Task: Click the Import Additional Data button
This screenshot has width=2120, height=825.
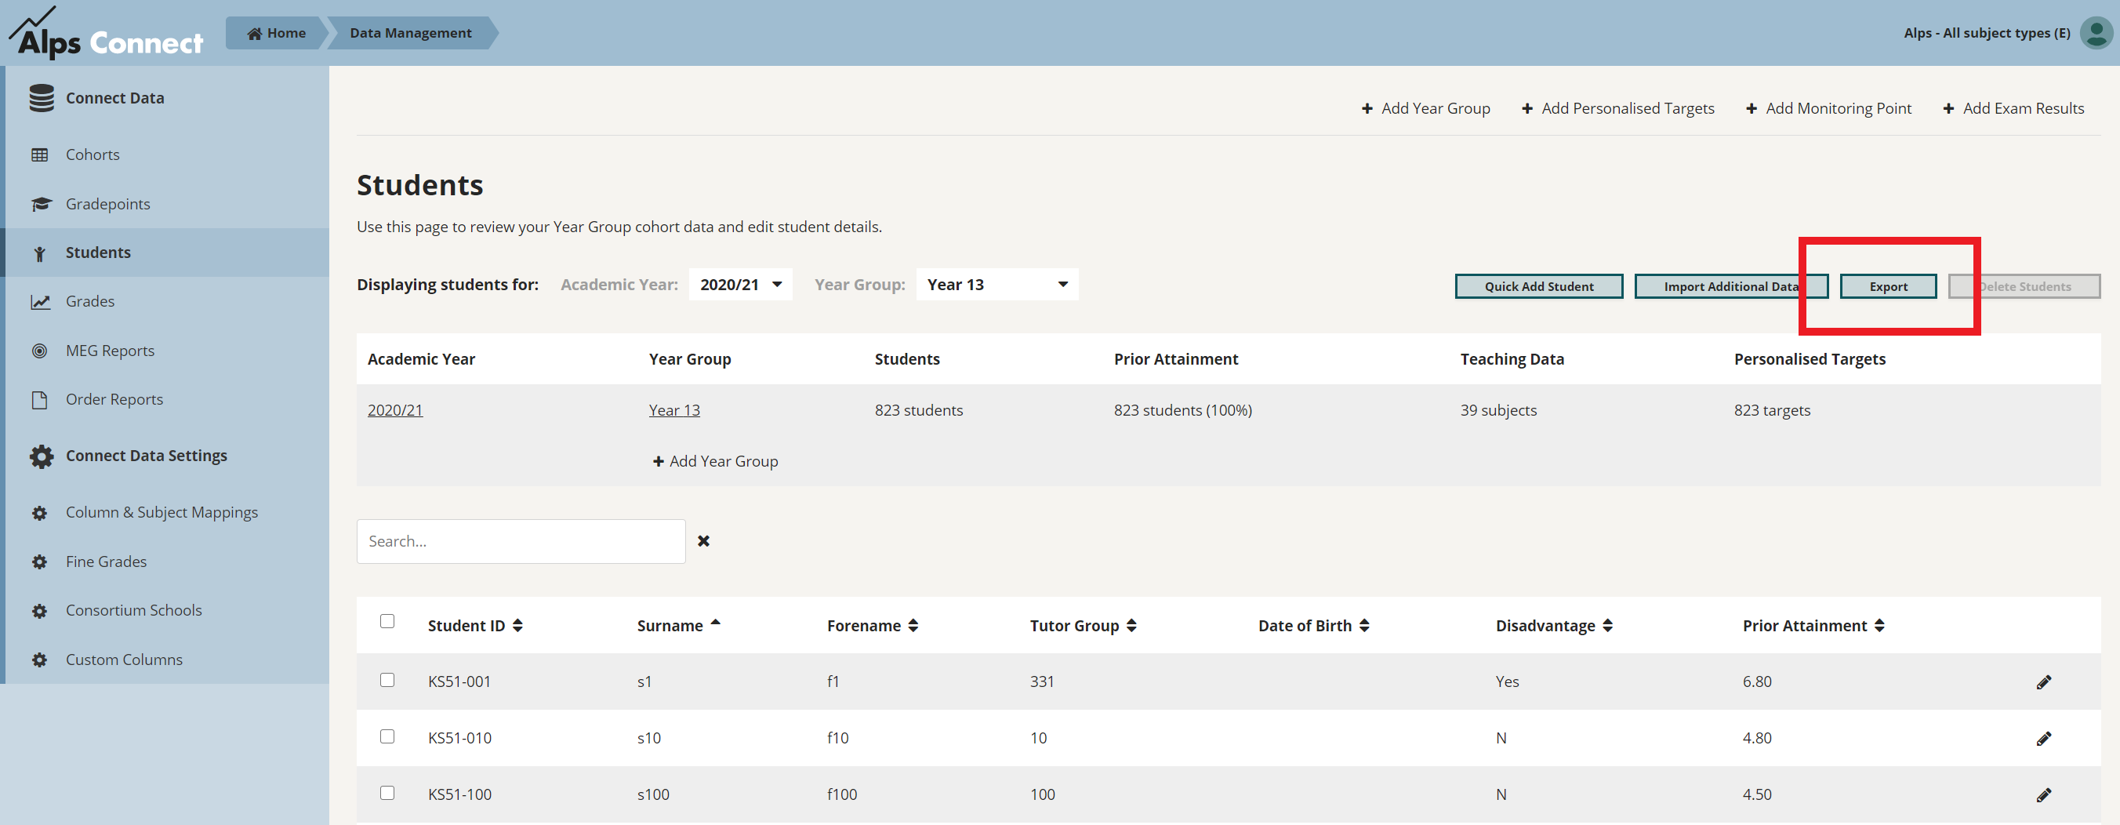Action: click(x=1730, y=286)
